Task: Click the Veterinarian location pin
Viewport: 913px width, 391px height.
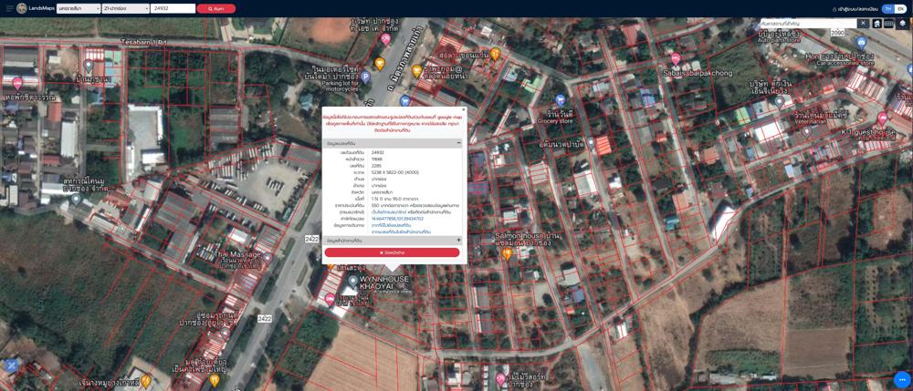Action: [806, 132]
